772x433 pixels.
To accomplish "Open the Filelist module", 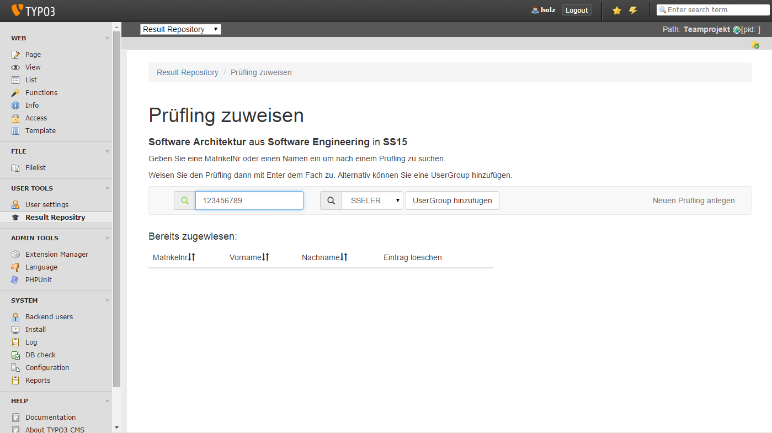I will click(x=35, y=167).
